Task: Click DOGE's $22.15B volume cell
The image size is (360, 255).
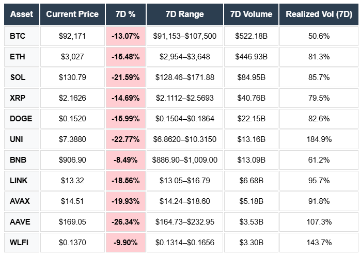Action: click(251, 119)
